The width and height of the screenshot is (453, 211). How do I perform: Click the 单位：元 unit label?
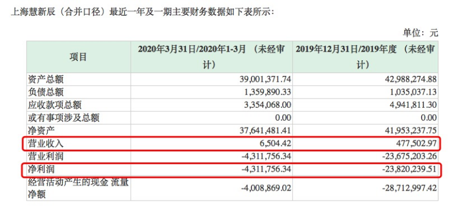pyautogui.click(x=420, y=33)
